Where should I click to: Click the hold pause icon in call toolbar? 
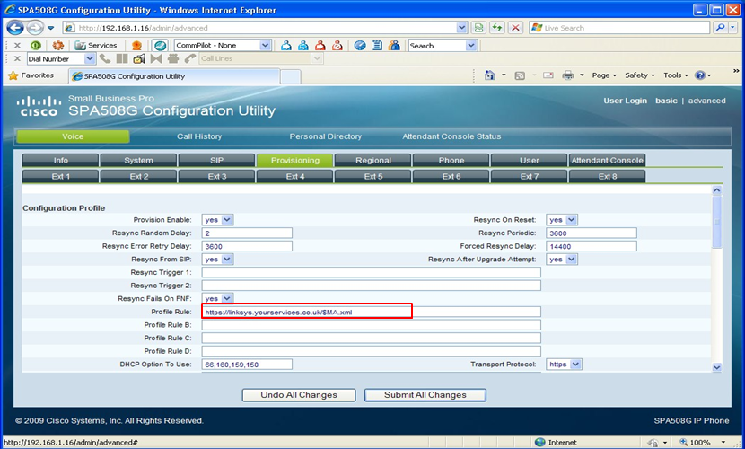pyautogui.click(x=122, y=59)
